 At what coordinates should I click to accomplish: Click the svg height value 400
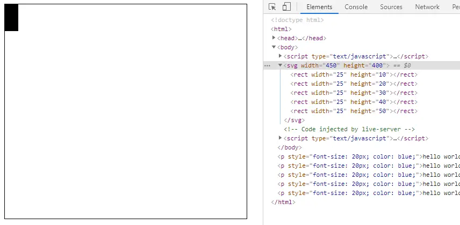tap(377, 65)
